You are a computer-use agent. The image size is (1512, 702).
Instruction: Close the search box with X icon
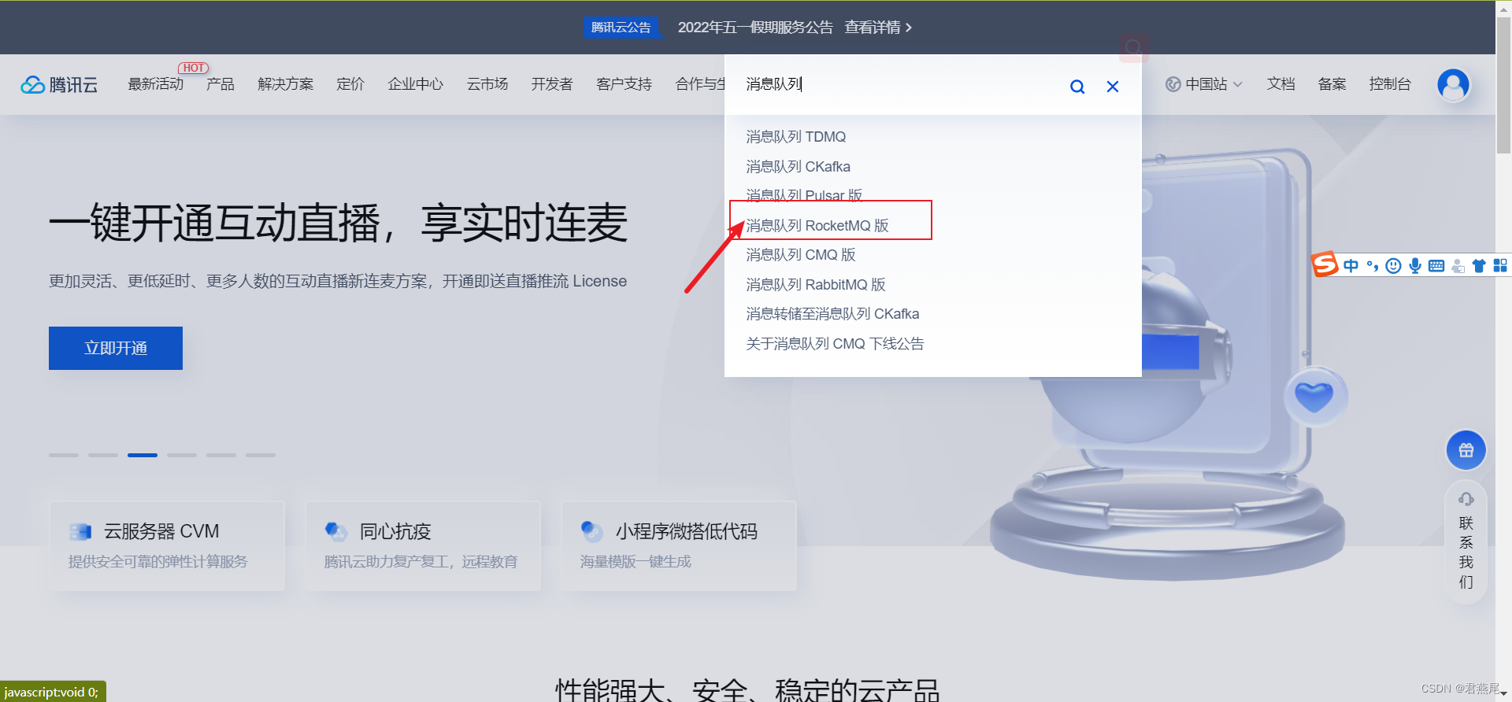coord(1113,87)
